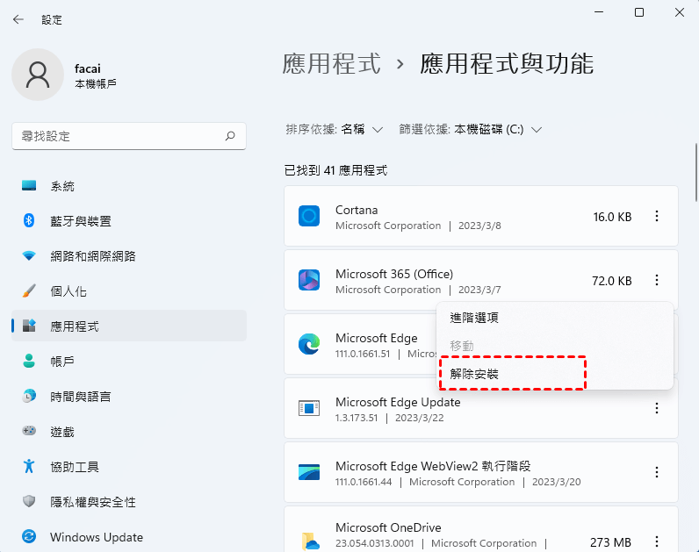Click the Microsoft Edge Update icon
Image resolution: width=699 pixels, height=552 pixels.
[x=309, y=408]
